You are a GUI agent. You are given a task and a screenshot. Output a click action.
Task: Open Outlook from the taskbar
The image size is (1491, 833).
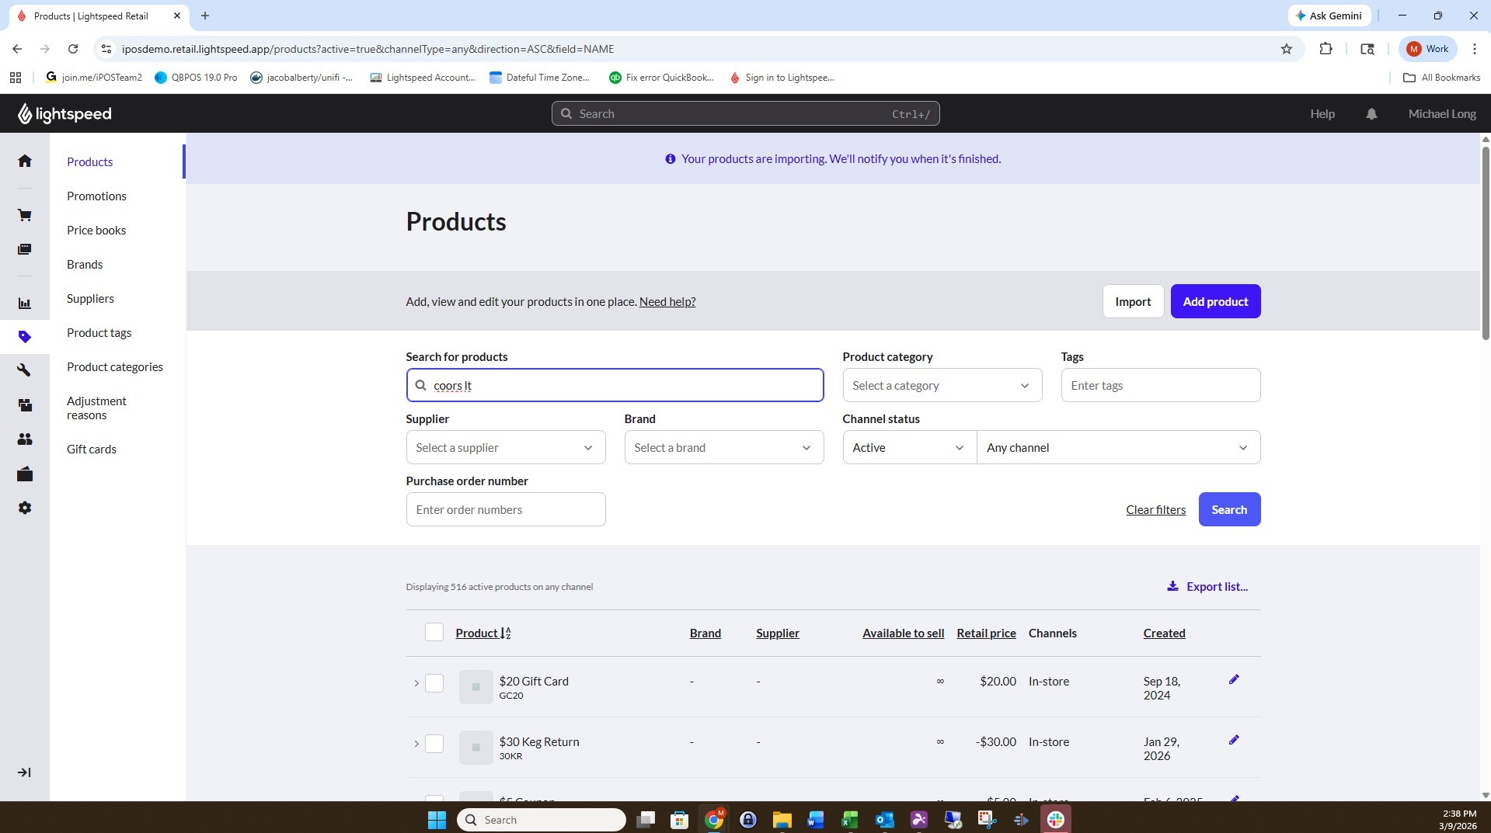(884, 820)
